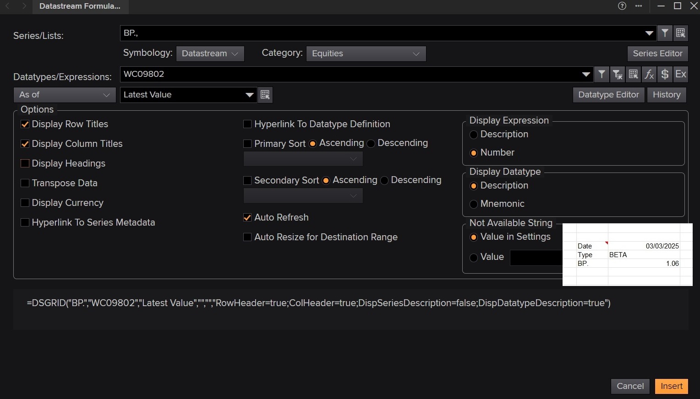
Task: Expand the Category Equities dropdown
Action: pos(366,54)
